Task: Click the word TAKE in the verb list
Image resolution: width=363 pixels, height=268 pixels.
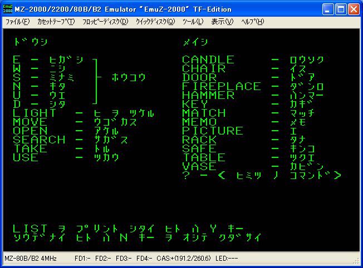Action: [x=30, y=148]
